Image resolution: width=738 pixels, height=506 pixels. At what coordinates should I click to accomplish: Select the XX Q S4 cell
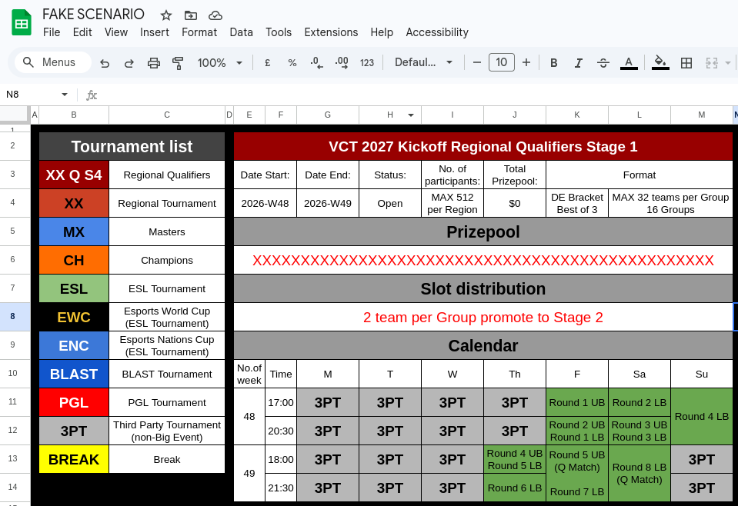click(74, 175)
